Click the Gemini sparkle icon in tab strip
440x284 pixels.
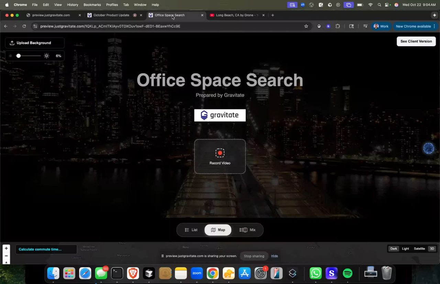tap(434, 15)
